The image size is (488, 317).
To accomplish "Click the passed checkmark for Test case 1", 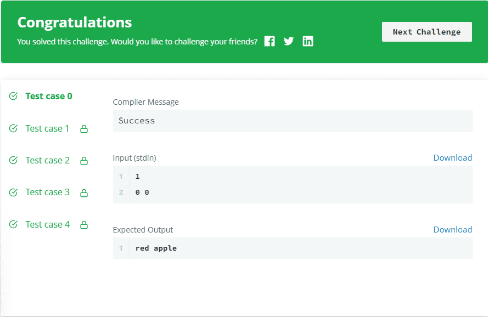I will (x=14, y=128).
